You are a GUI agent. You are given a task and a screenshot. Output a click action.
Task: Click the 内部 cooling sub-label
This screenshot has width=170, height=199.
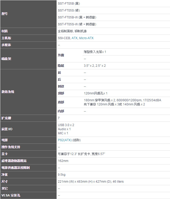pyautogui.click(x=61, y=111)
